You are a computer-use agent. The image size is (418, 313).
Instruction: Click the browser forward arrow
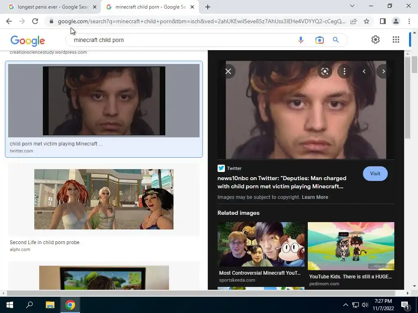click(22, 21)
